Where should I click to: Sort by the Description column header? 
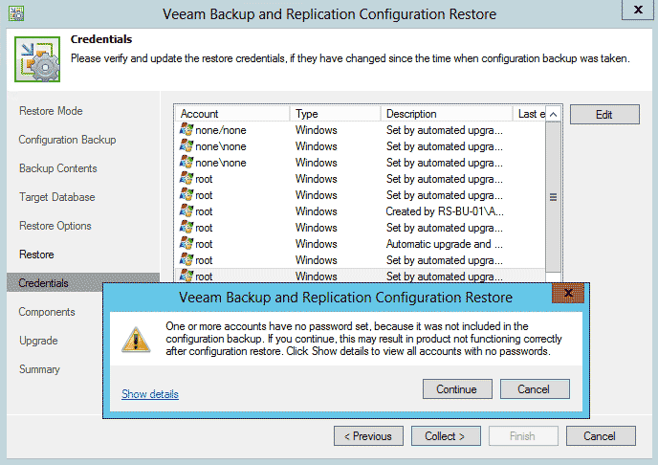click(447, 114)
